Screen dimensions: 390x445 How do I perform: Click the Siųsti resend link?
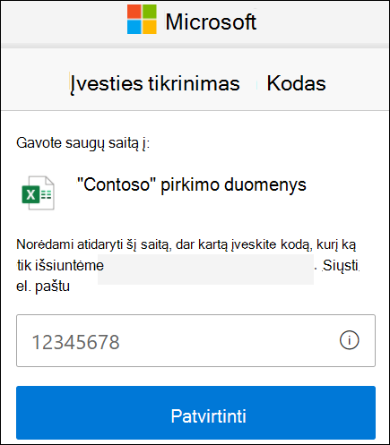(x=341, y=265)
